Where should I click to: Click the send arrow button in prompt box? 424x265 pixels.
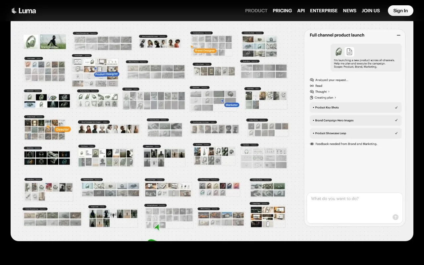tap(396, 217)
